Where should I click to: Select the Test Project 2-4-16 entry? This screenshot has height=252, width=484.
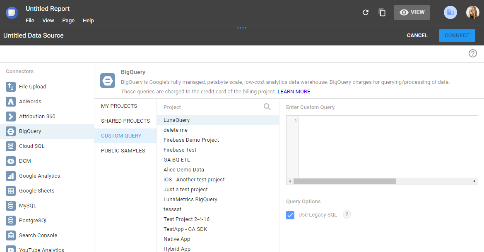(x=218, y=219)
